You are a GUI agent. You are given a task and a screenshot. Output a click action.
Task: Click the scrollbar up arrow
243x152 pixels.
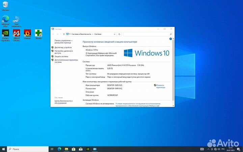(x=173, y=39)
